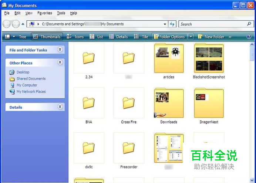256x183 pixels.
Task: Open Shared Documents link
Action: 31,79
